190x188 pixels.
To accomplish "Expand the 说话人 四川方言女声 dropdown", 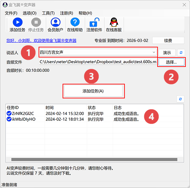I will point(98,52).
